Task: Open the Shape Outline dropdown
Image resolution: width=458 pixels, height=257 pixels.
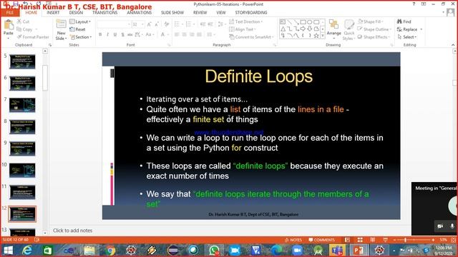Action: [x=374, y=29]
